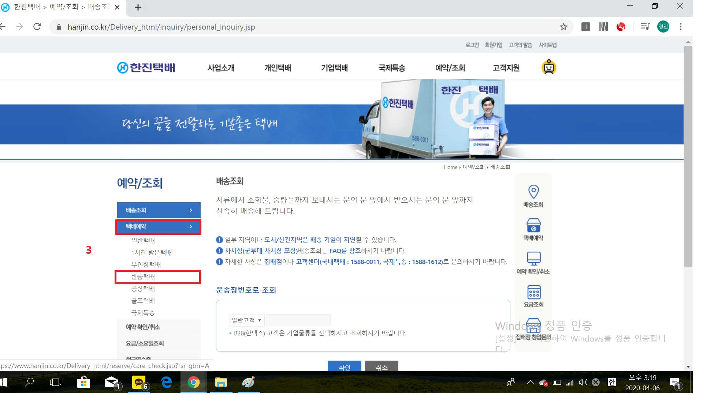Open the 요금조회 calculator icon
The image size is (703, 395).
[533, 292]
